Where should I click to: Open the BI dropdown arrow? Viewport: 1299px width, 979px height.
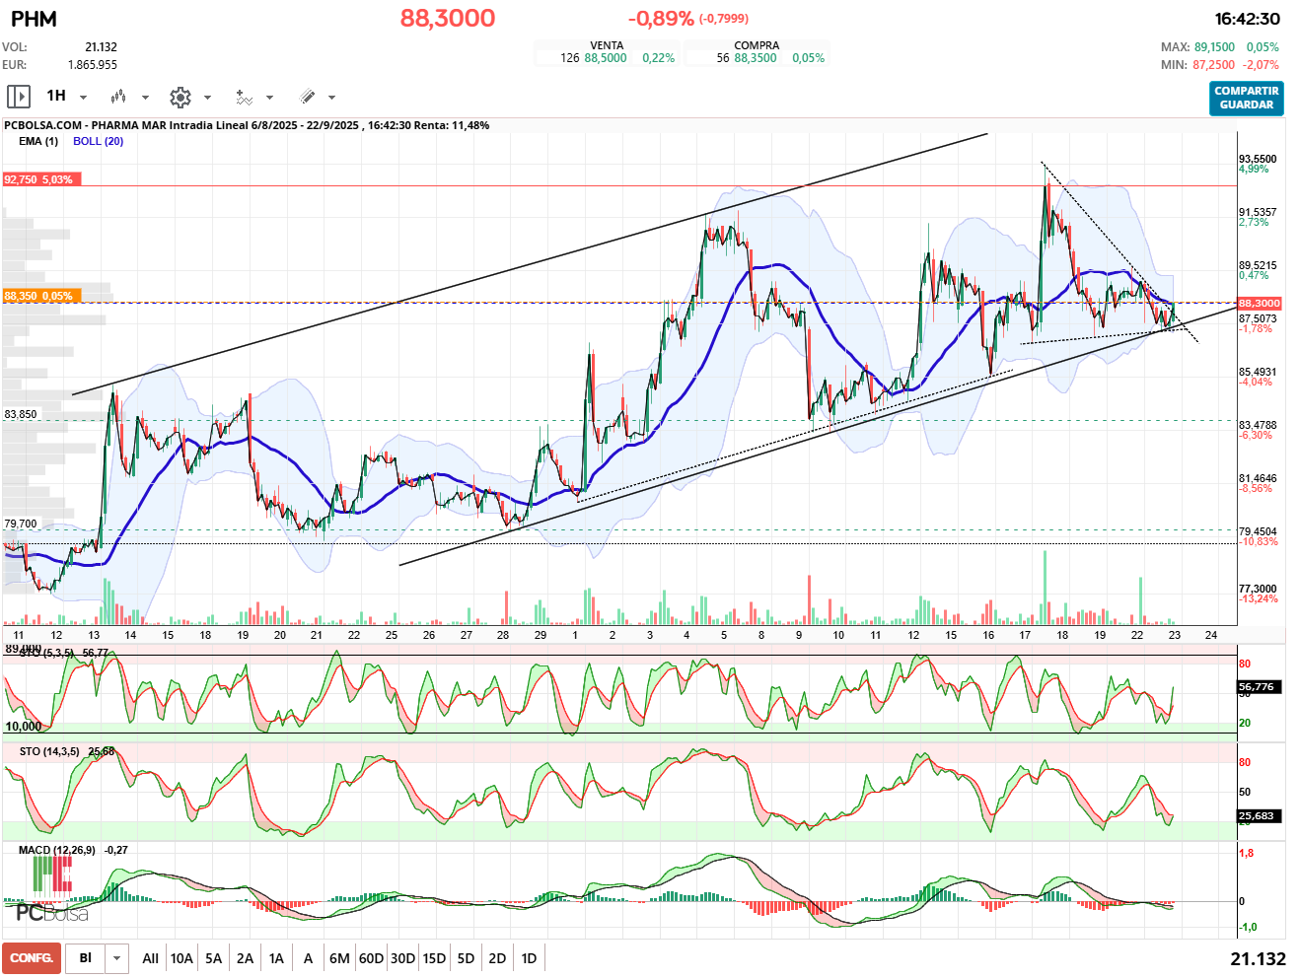pyautogui.click(x=117, y=958)
